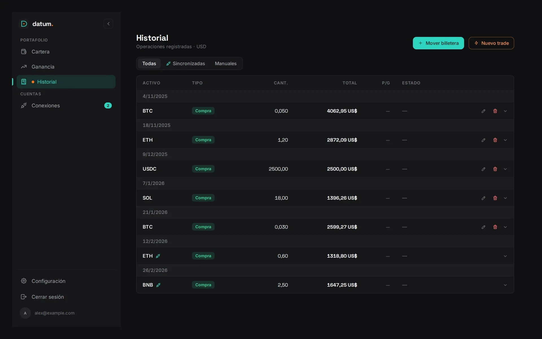
Task: Click the ACTIVO column header
Action: click(151, 83)
